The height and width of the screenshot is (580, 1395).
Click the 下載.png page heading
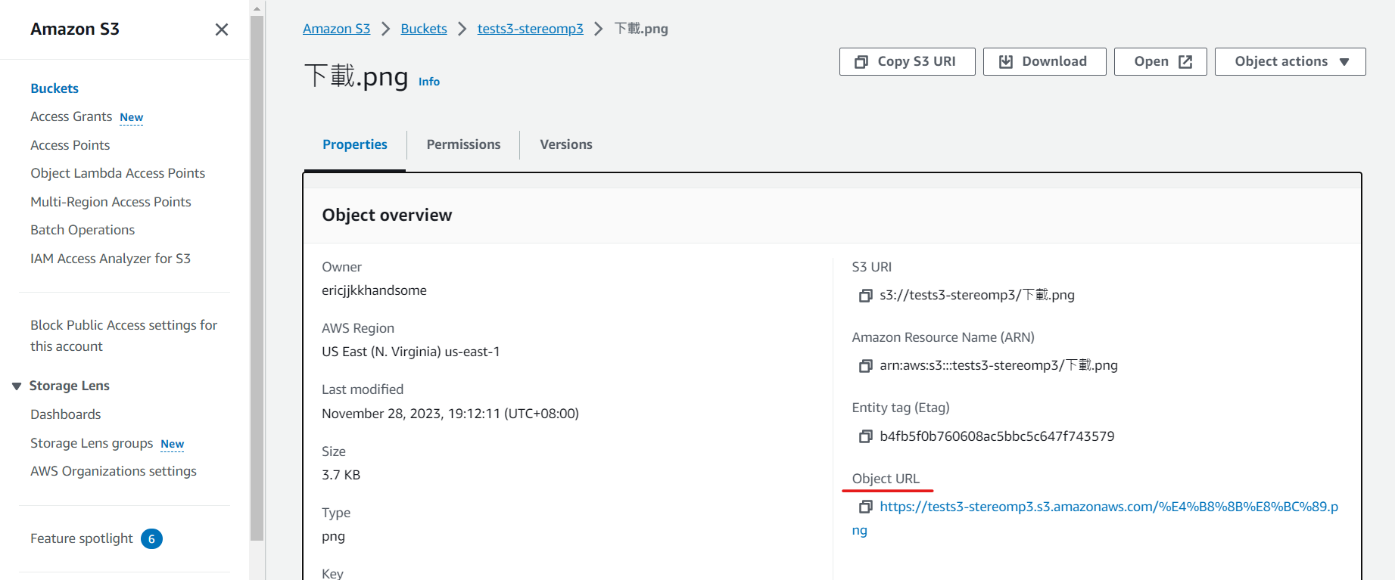click(357, 76)
